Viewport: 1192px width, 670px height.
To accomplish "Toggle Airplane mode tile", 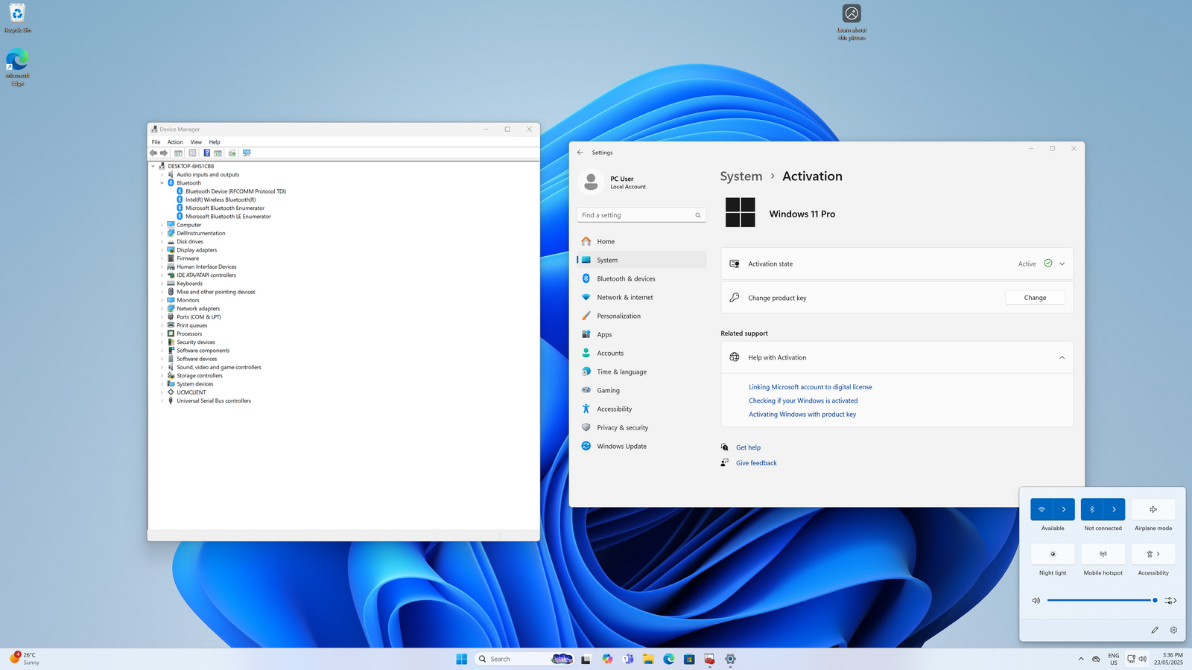I will 1153,509.
